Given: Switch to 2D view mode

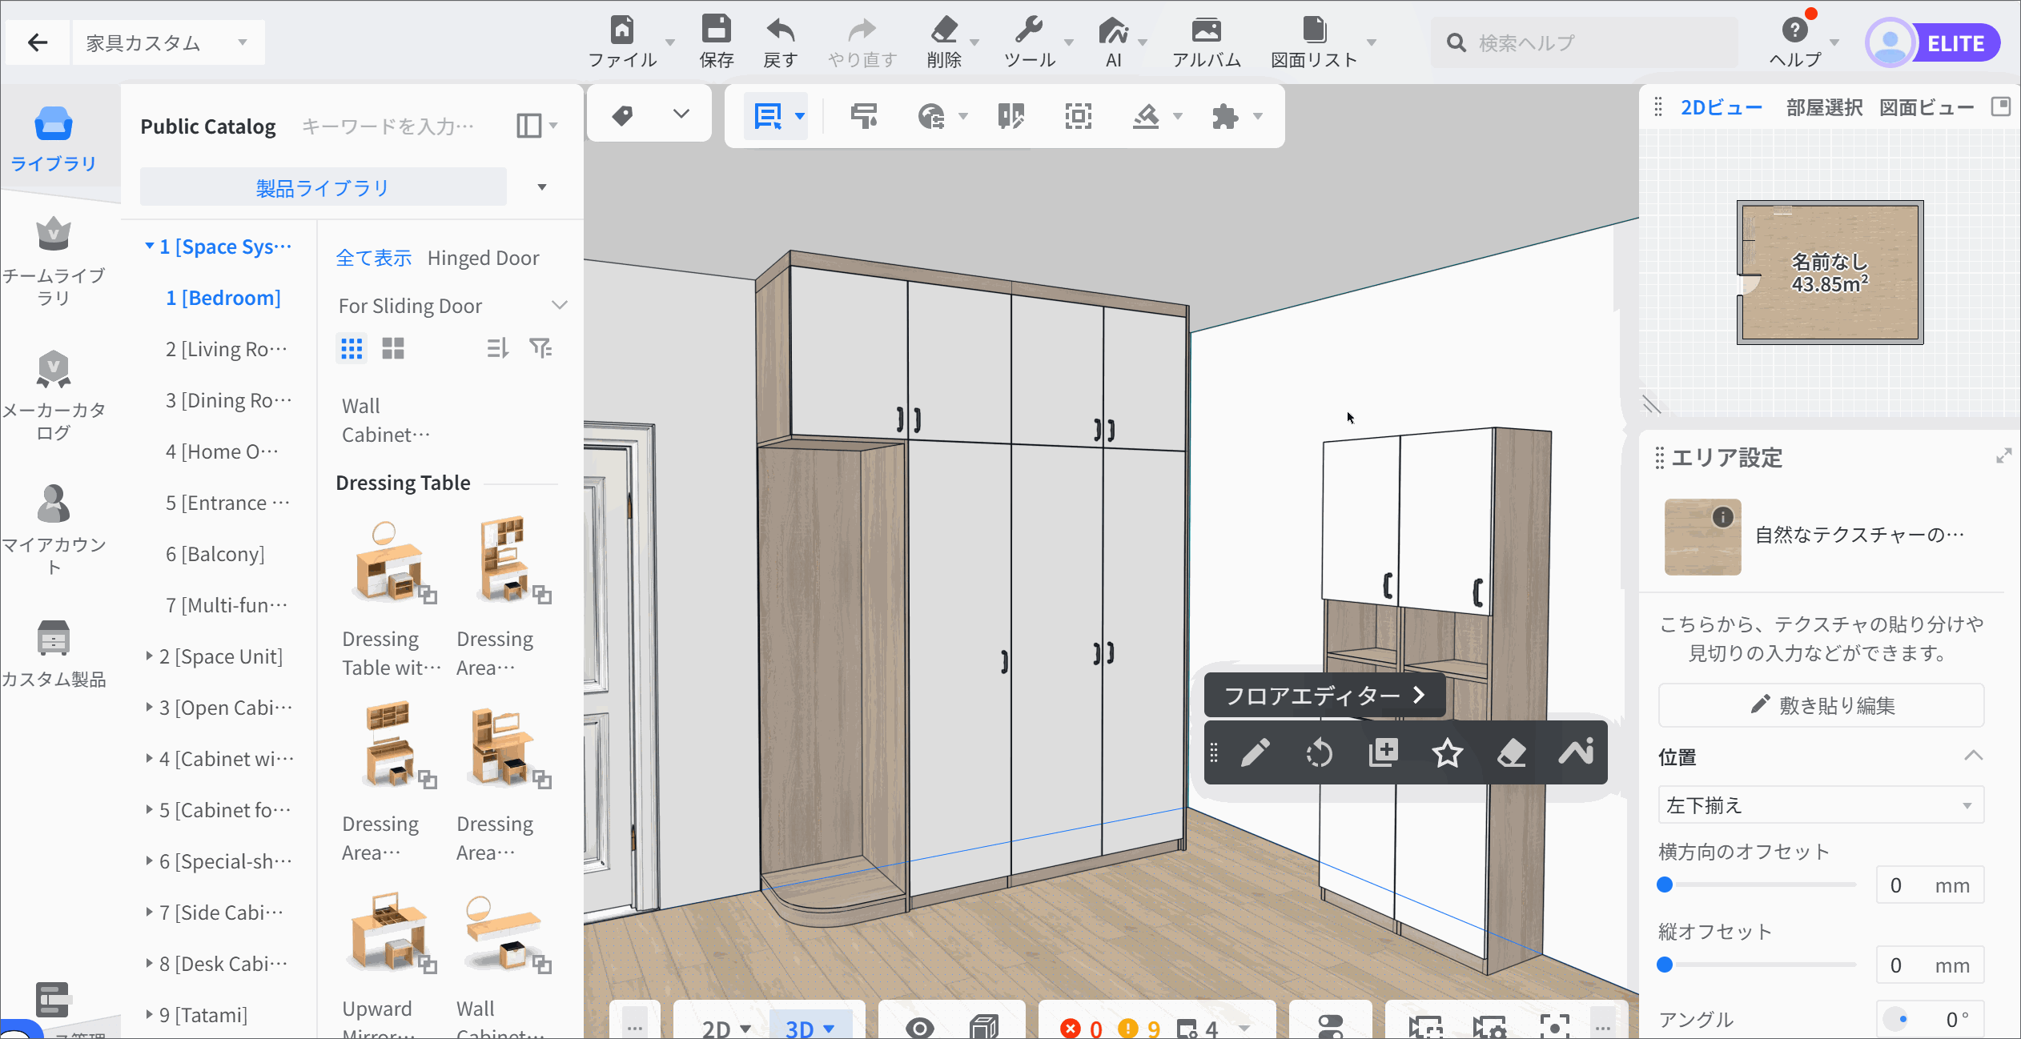Looking at the screenshot, I should coord(726,1028).
